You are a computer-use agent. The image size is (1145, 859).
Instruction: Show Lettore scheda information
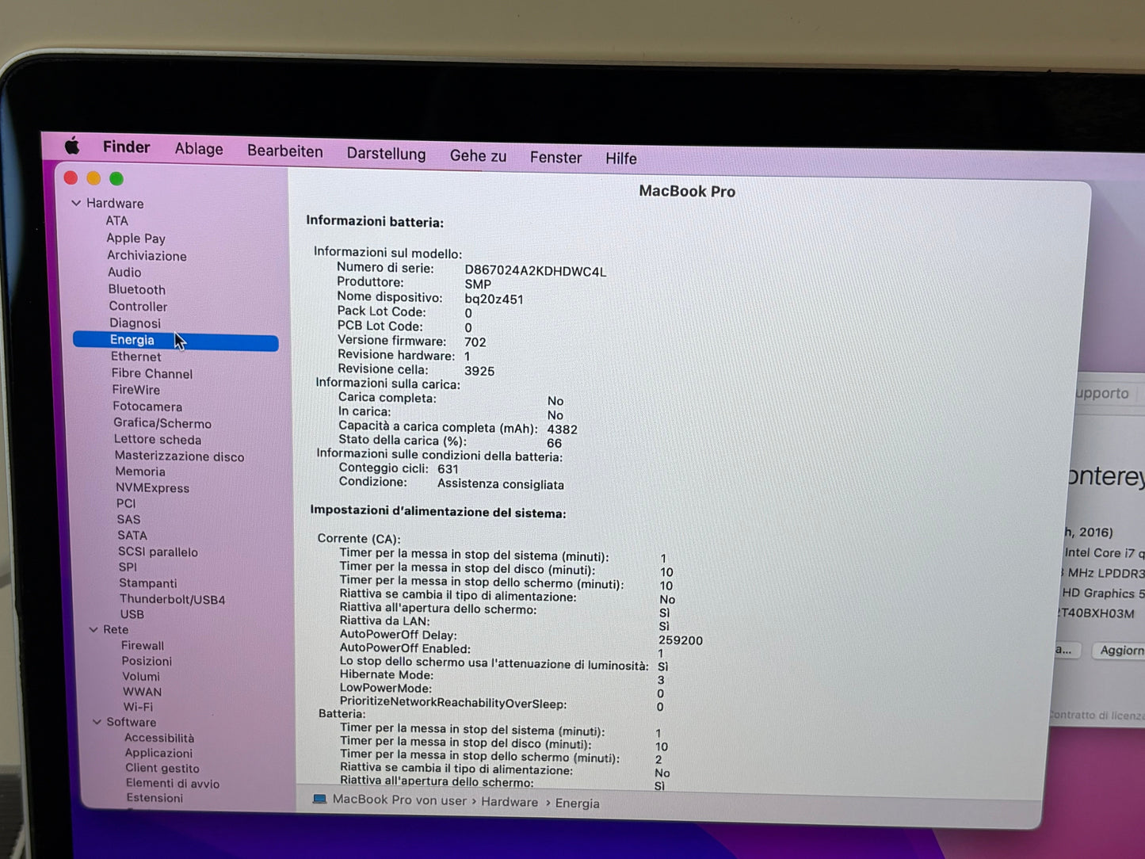point(158,440)
